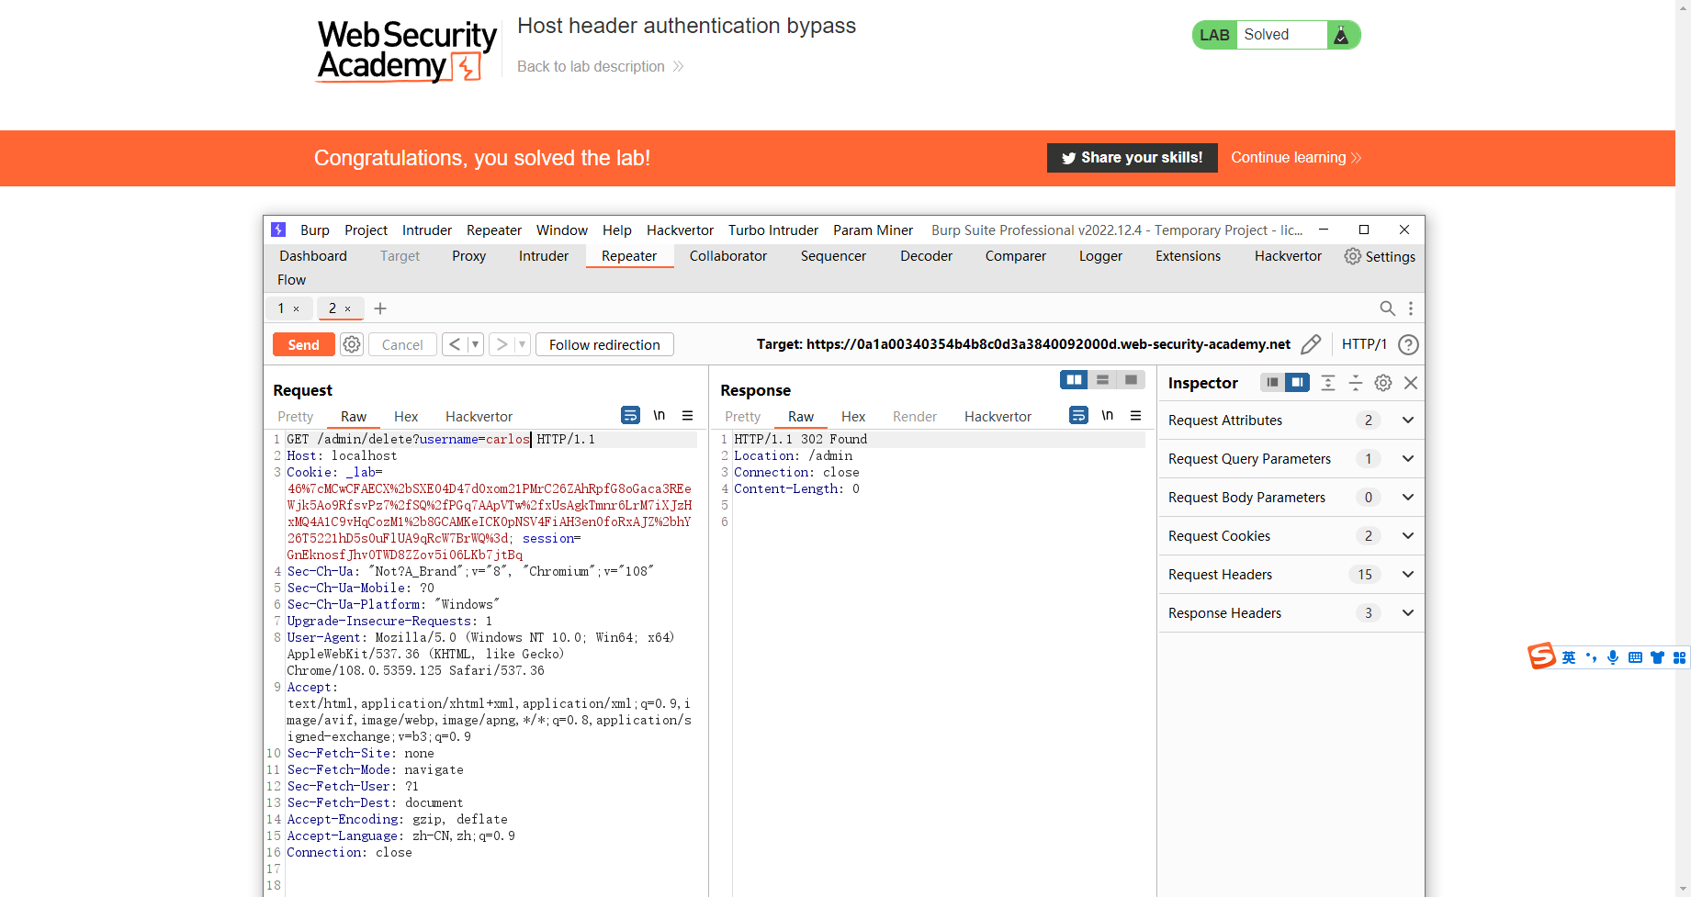Click Follow redirection button
The image size is (1691, 897).
604,344
